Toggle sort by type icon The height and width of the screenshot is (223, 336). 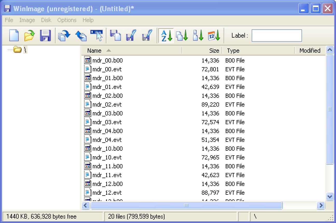click(182, 36)
